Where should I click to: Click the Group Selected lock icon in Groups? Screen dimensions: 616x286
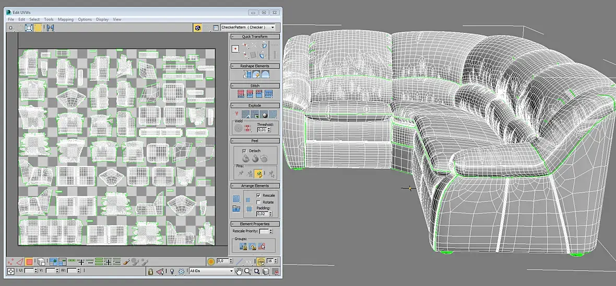point(243,246)
